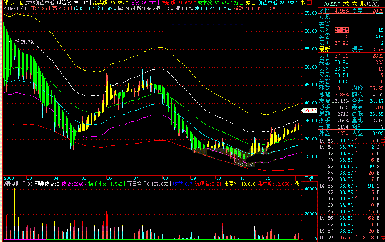385x242 pixels.
Task: Click the stock code 002200 title
Action: click(332, 4)
